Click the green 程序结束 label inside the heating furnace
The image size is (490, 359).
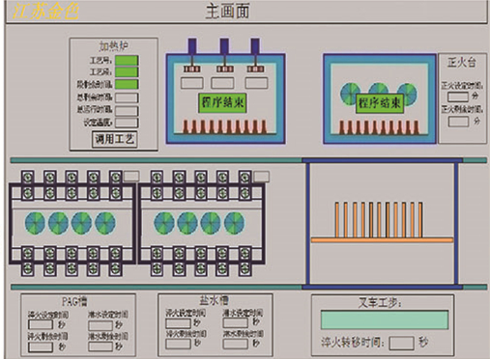(x=222, y=103)
